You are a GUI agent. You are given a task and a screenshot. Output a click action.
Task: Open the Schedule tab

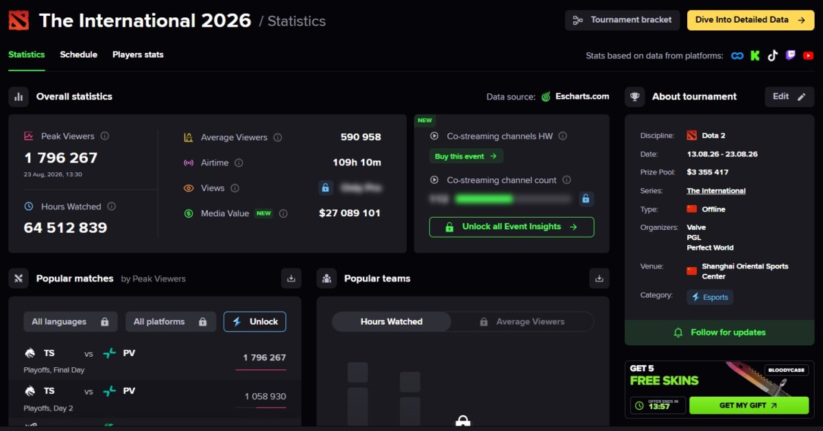[x=79, y=55]
